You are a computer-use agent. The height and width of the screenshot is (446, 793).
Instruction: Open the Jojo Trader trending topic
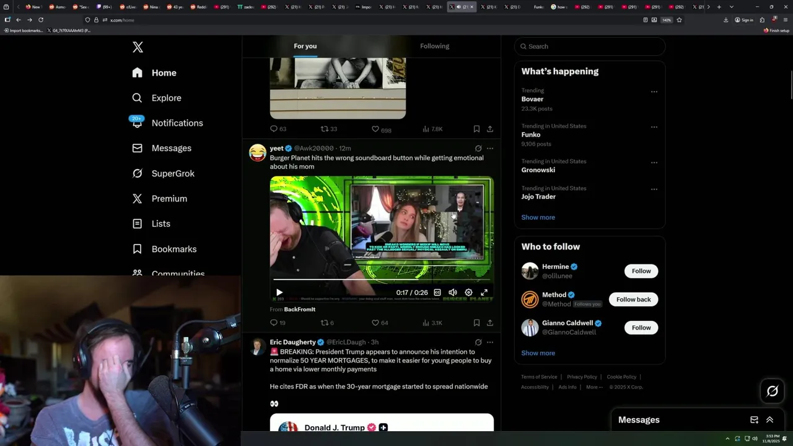point(538,196)
